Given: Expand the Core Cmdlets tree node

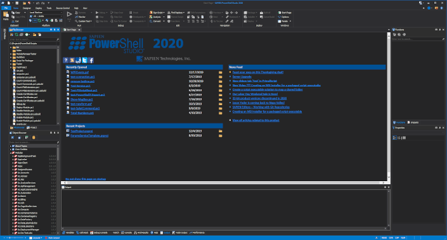Looking at the screenshot, I should point(11,149).
